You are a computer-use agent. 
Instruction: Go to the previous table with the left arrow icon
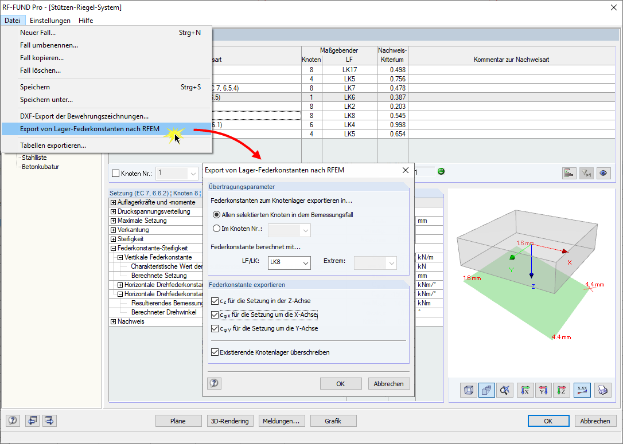pos(32,421)
